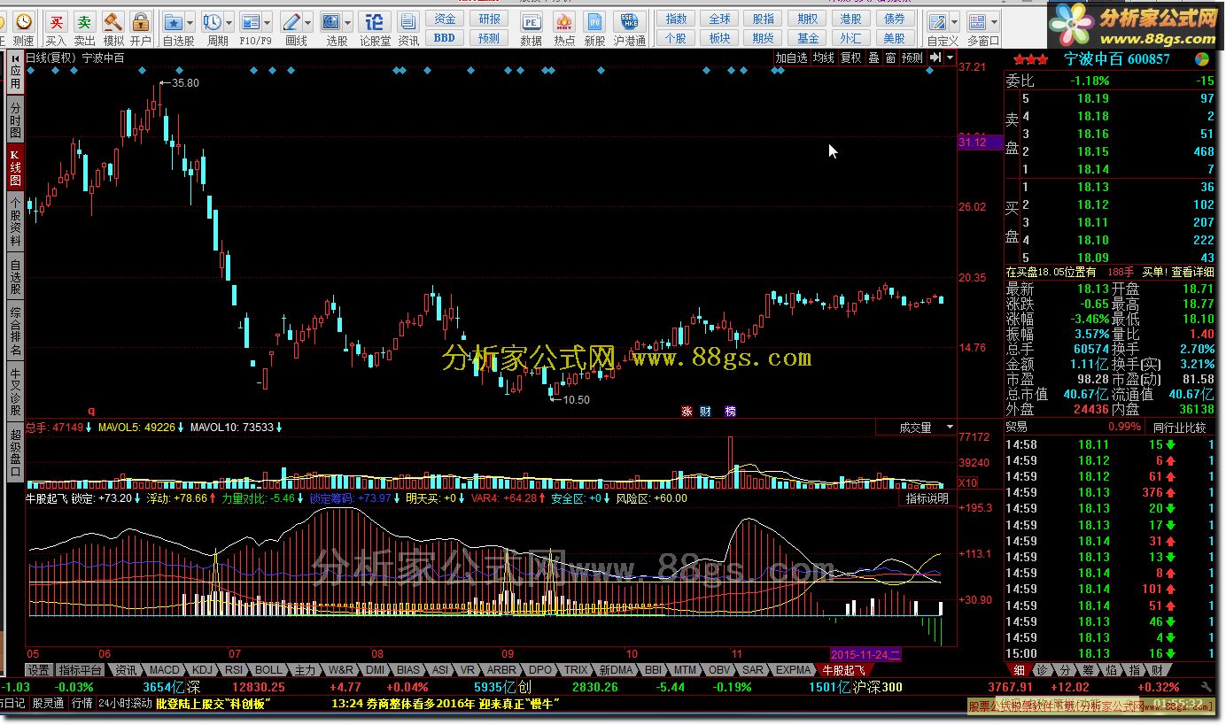Open the F10/F9 company info icon
Screen dimensions: 1226x725
[251, 21]
